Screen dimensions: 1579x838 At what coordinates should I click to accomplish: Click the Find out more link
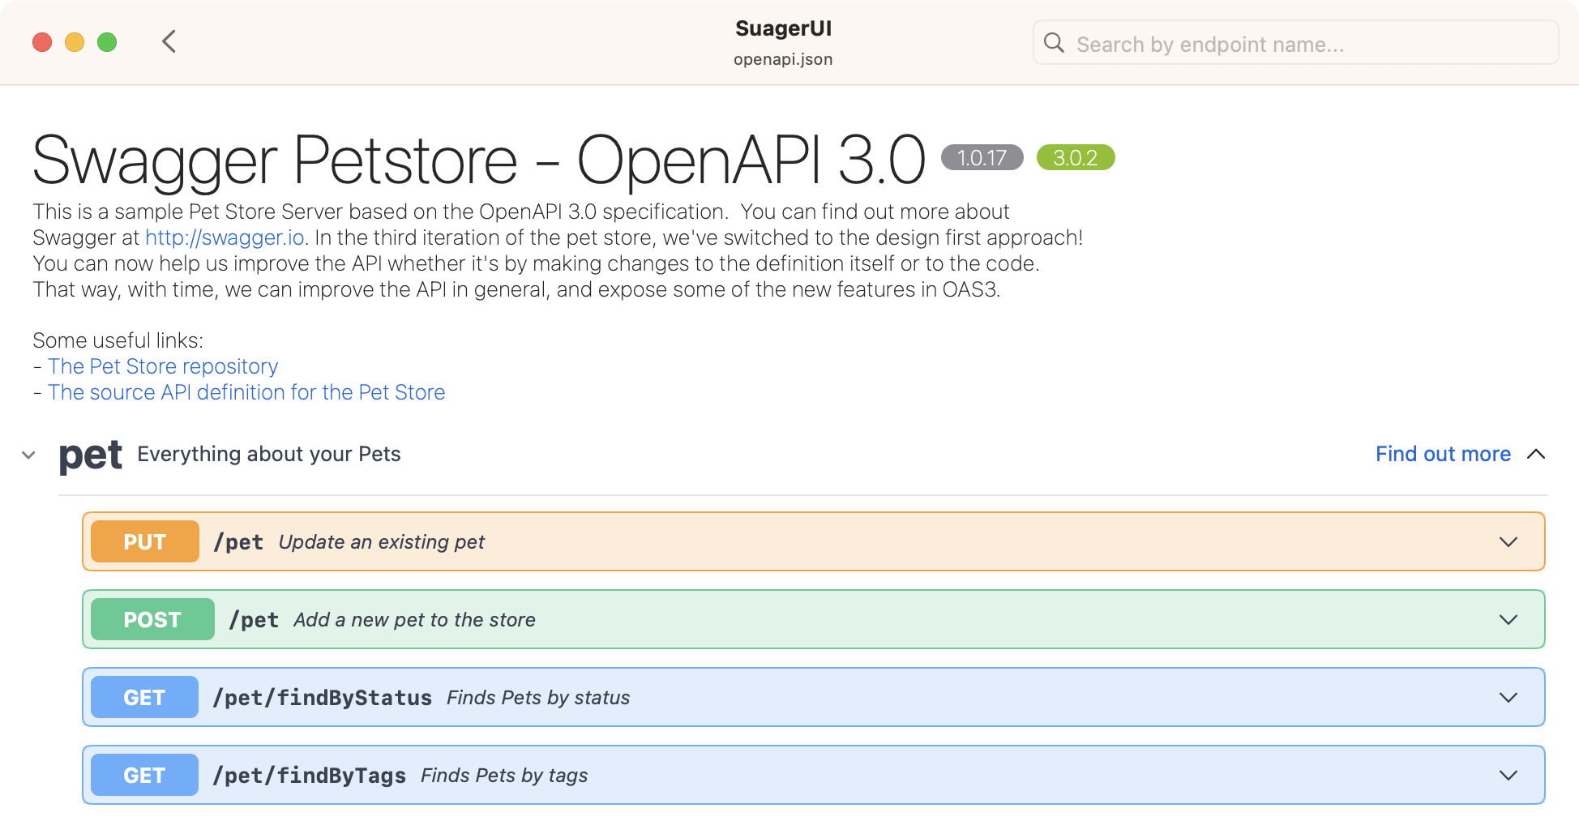coord(1443,454)
